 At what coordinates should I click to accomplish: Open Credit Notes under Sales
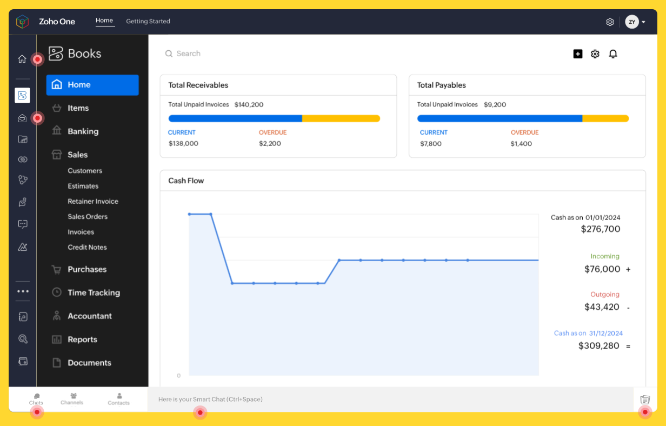coord(88,247)
